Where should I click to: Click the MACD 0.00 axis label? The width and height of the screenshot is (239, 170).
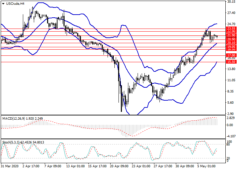[x=230, y=125]
